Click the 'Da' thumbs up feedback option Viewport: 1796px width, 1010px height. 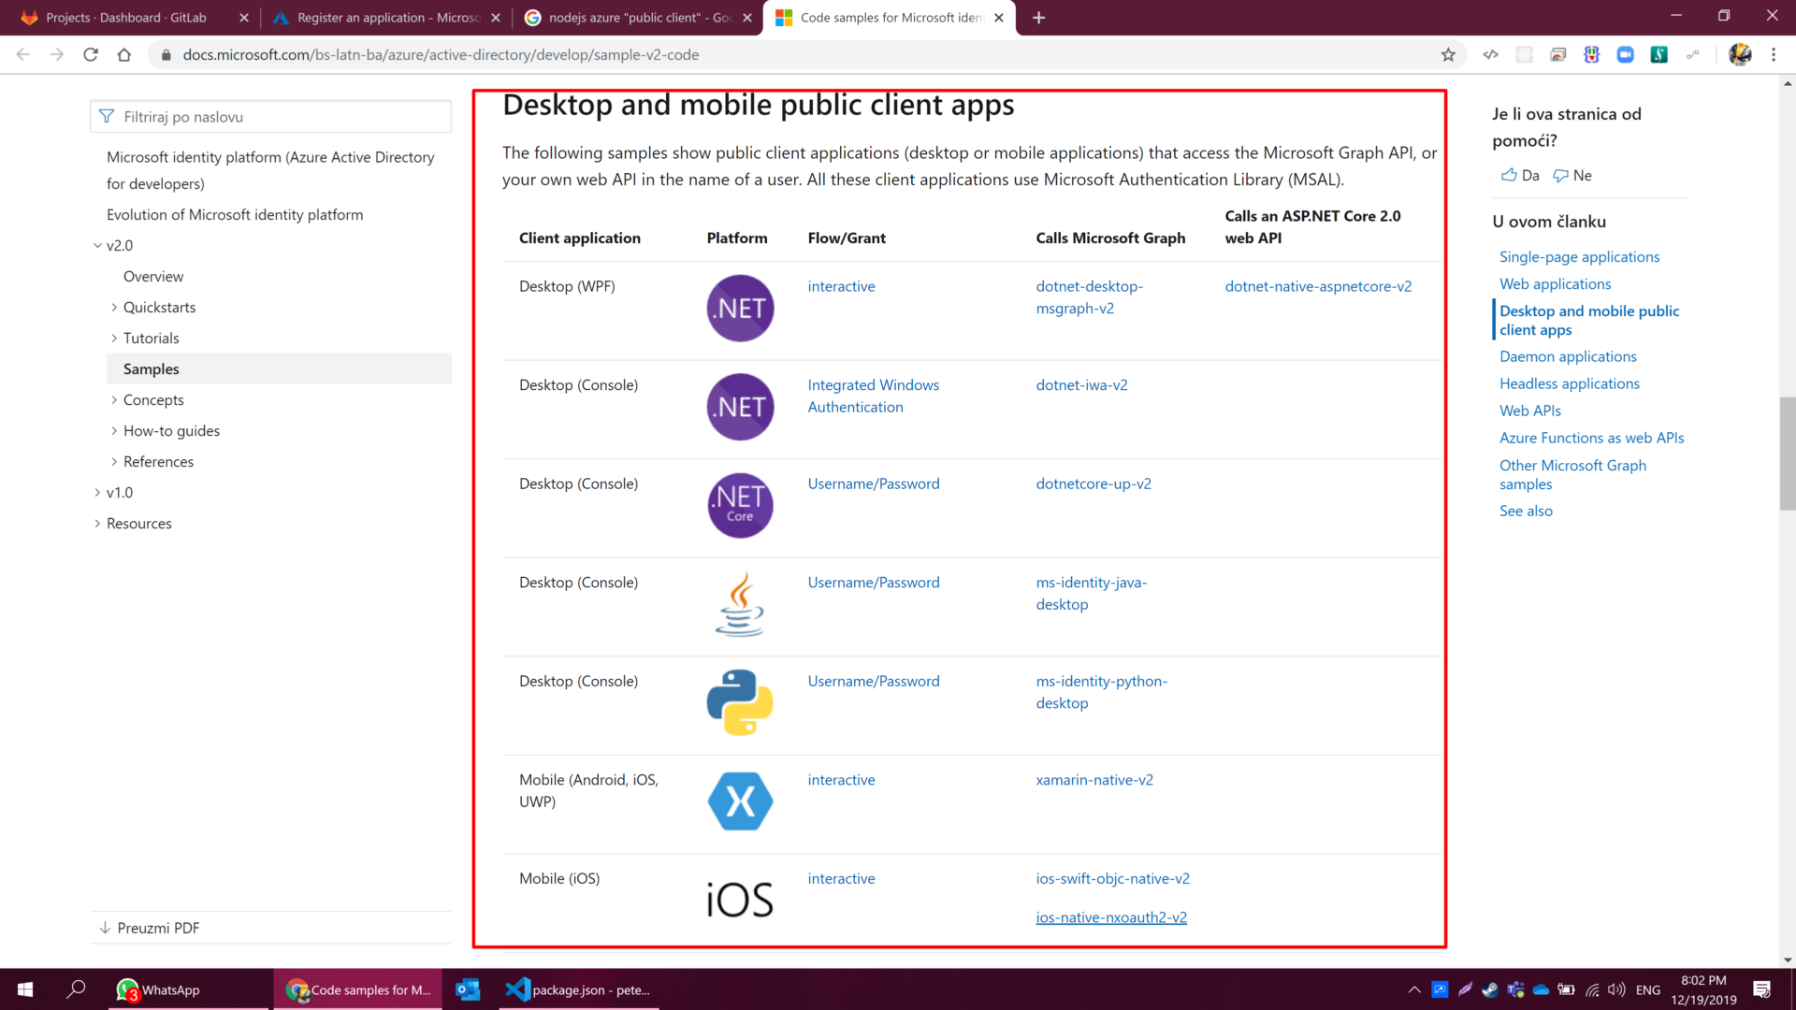pos(1519,175)
